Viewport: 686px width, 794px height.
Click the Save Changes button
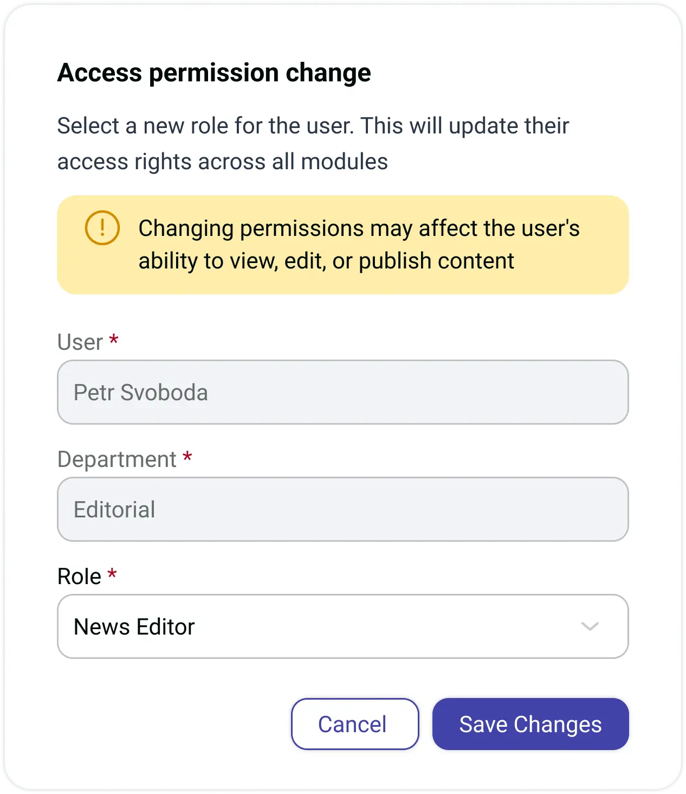pos(530,724)
